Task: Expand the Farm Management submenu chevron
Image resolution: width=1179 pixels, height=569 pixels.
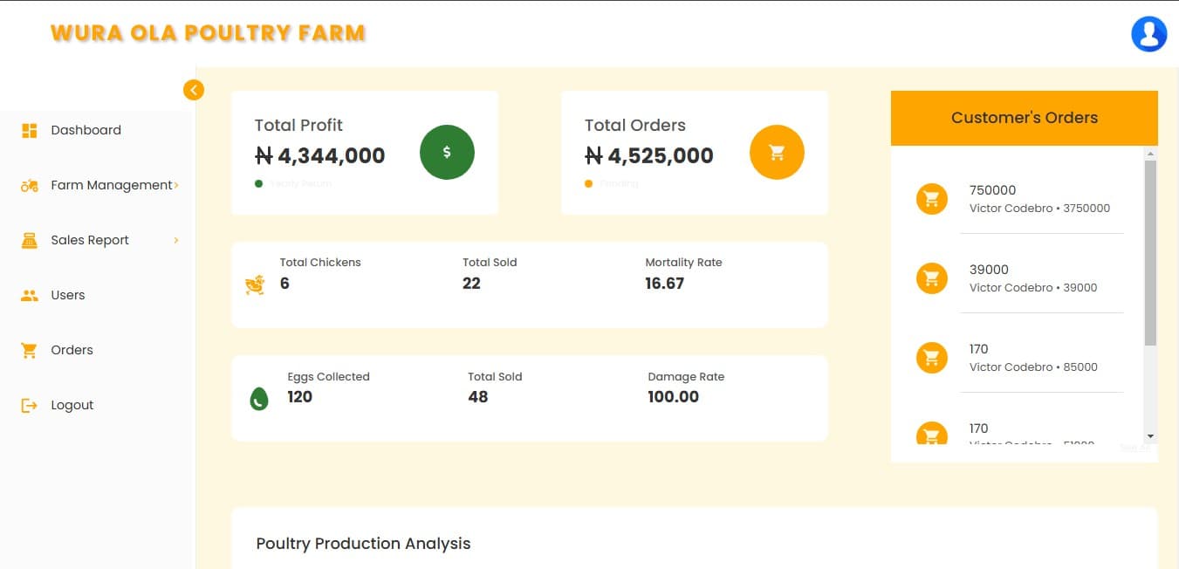Action: [176, 185]
